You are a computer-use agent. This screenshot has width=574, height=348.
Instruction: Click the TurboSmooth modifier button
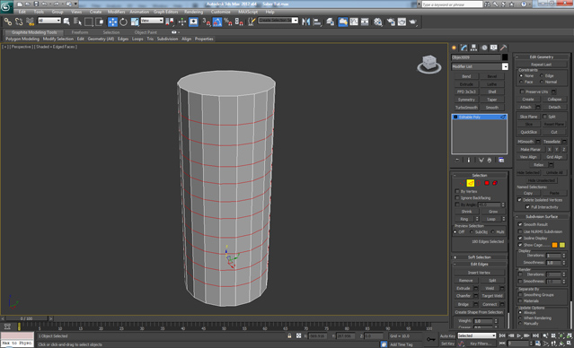pyautogui.click(x=466, y=108)
